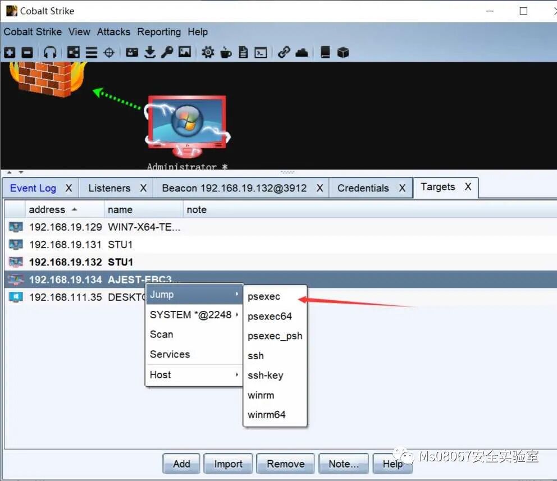The height and width of the screenshot is (481, 557).
Task: Click host icon for 192.168.19.129 row
Action: (16, 227)
